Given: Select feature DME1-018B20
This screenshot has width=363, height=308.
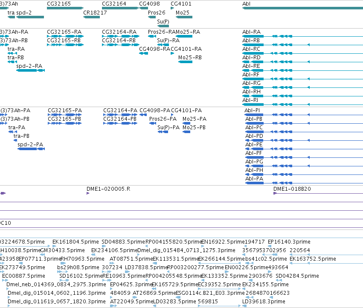Looking at the screenshot, I should pos(292,189).
